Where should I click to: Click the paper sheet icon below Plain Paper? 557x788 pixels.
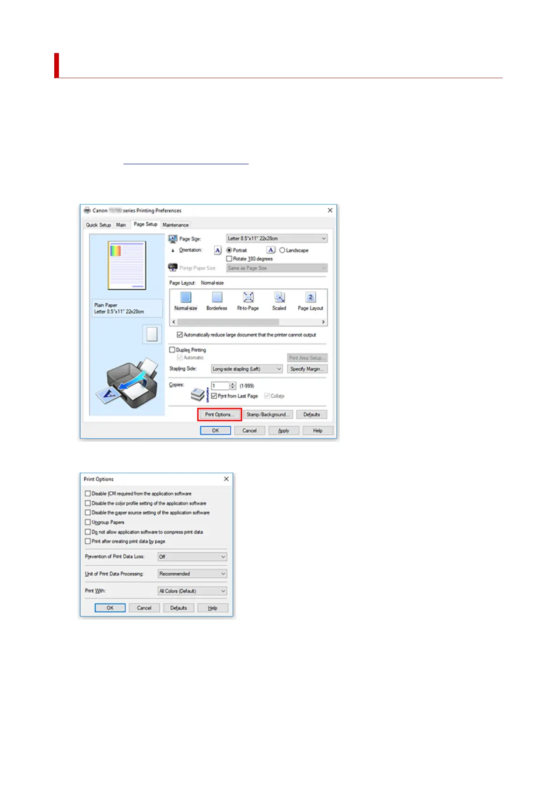pos(152,334)
